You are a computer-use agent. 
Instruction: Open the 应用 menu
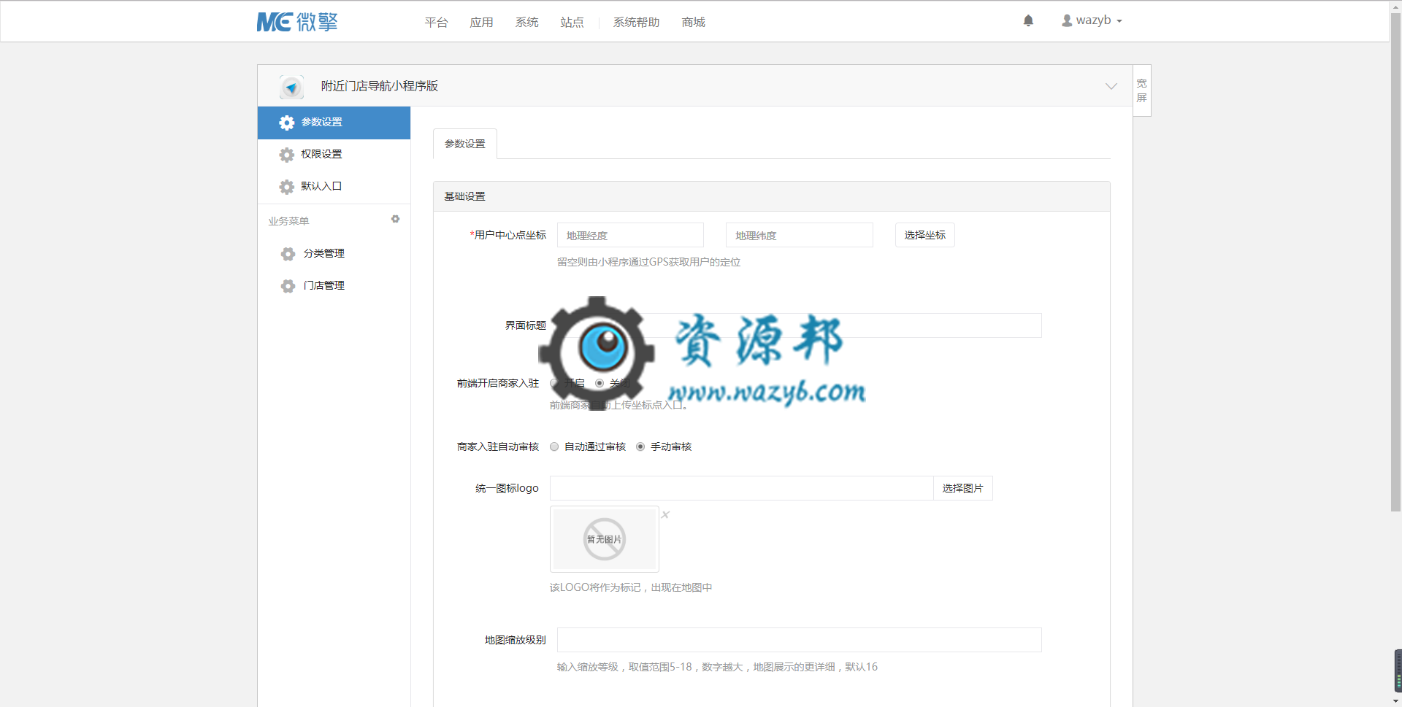coord(482,23)
